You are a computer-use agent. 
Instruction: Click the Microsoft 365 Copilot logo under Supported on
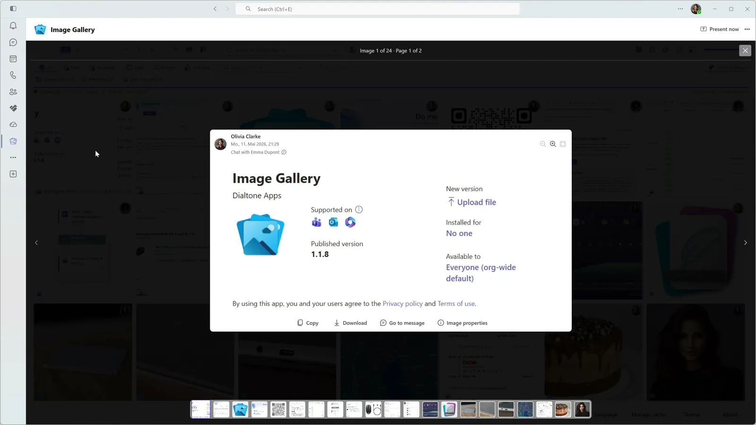click(x=350, y=222)
